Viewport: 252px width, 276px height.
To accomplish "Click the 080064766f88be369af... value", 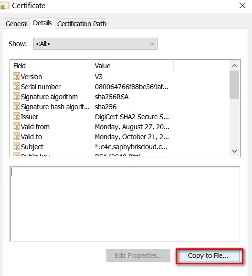I will pos(132,87).
